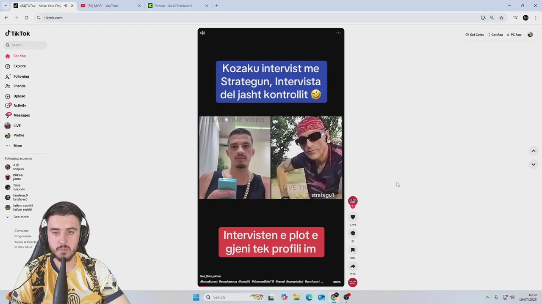Open the Programme footer link

point(23,236)
